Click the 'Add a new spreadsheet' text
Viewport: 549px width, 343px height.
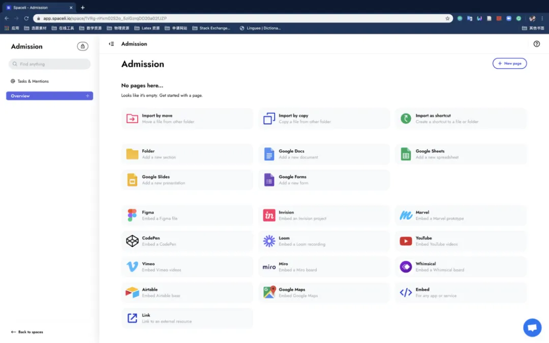coord(437,158)
